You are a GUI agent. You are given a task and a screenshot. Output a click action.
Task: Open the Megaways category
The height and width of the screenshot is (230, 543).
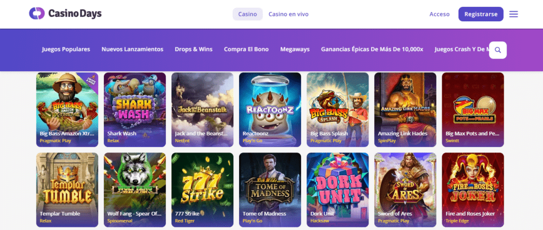(x=295, y=49)
